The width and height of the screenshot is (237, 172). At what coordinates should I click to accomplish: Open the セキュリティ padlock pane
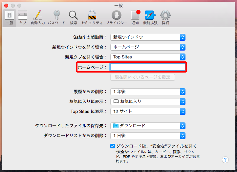click(92, 18)
